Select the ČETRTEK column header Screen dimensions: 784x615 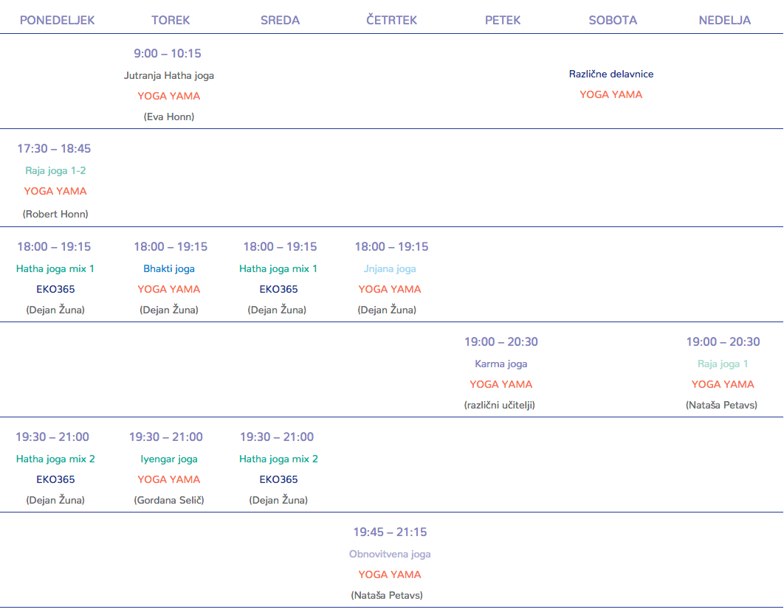[391, 20]
